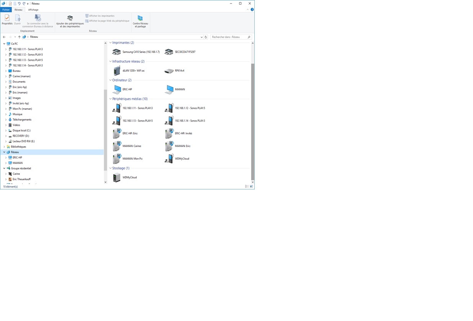Open the ERIC-HP computer in main pane
473x321 pixels.
click(x=117, y=90)
